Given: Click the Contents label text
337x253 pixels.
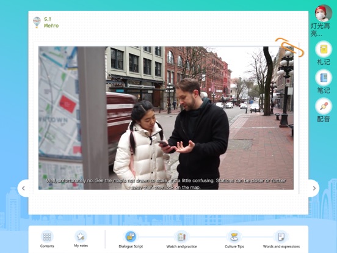Looking at the screenshot, I should pos(47,246).
